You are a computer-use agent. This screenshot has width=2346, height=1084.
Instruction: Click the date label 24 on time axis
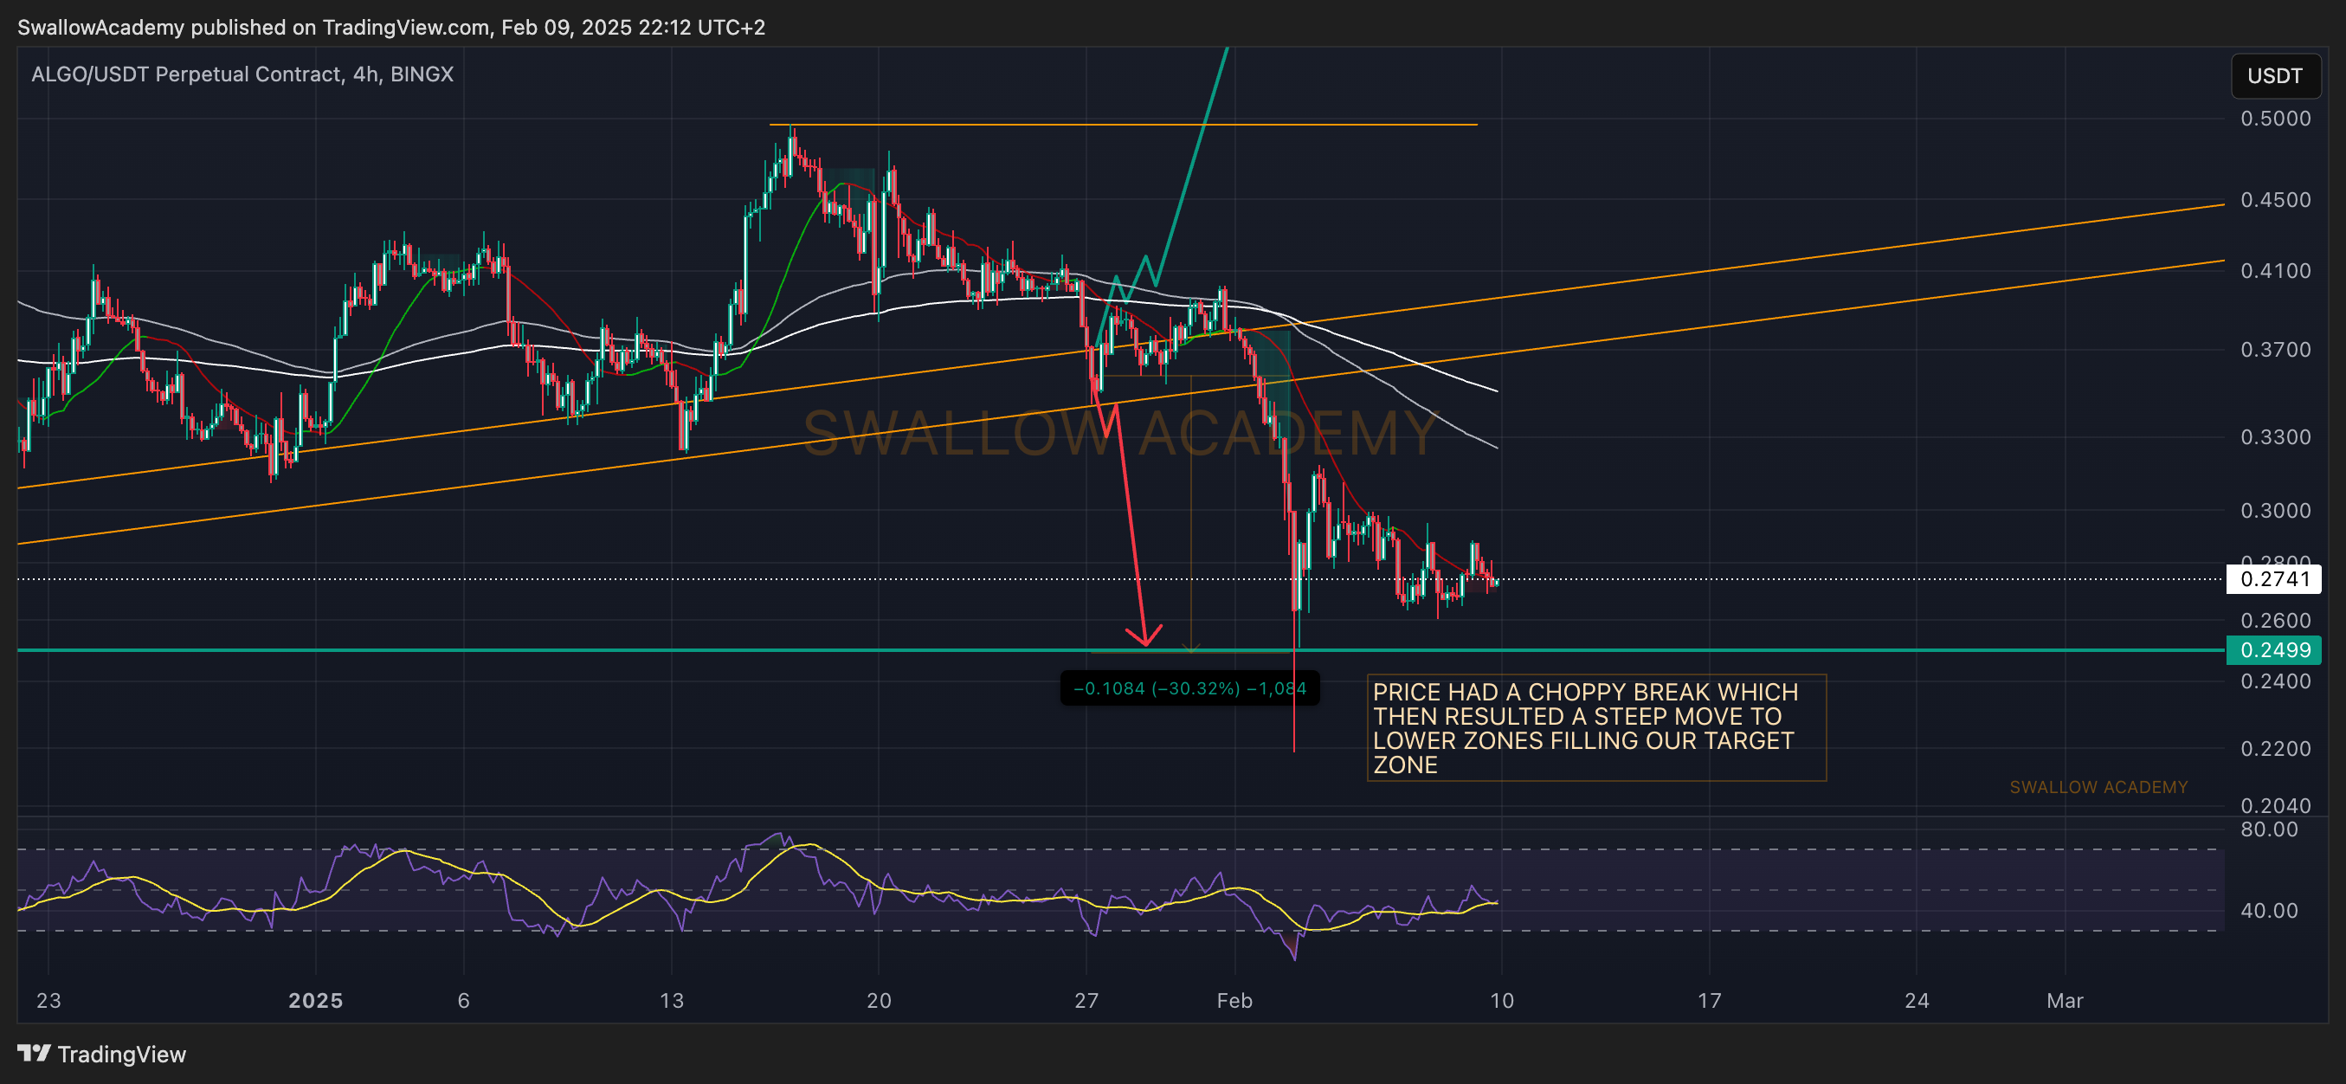coord(1917,1000)
